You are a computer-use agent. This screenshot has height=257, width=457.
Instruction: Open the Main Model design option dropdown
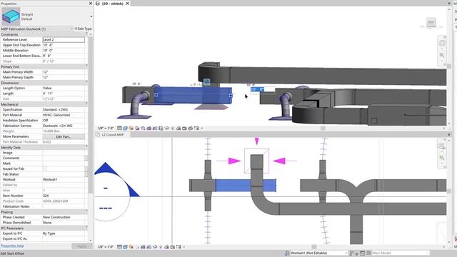pos(428,253)
